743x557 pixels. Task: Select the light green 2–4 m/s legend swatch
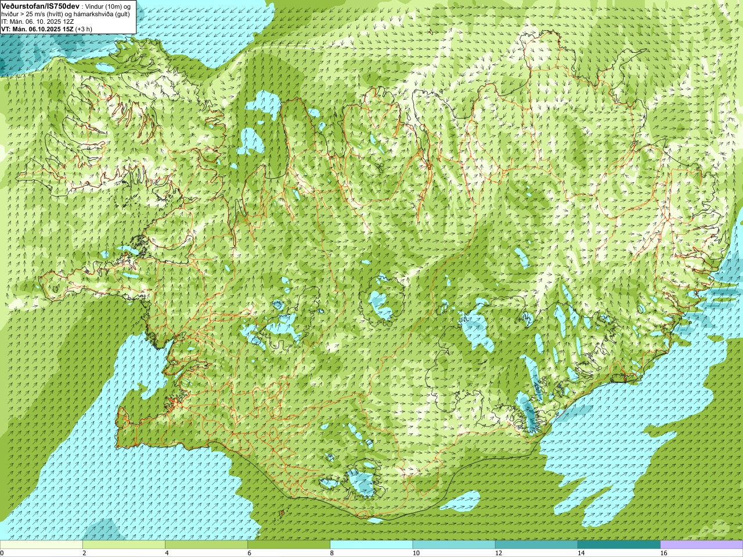[124, 545]
